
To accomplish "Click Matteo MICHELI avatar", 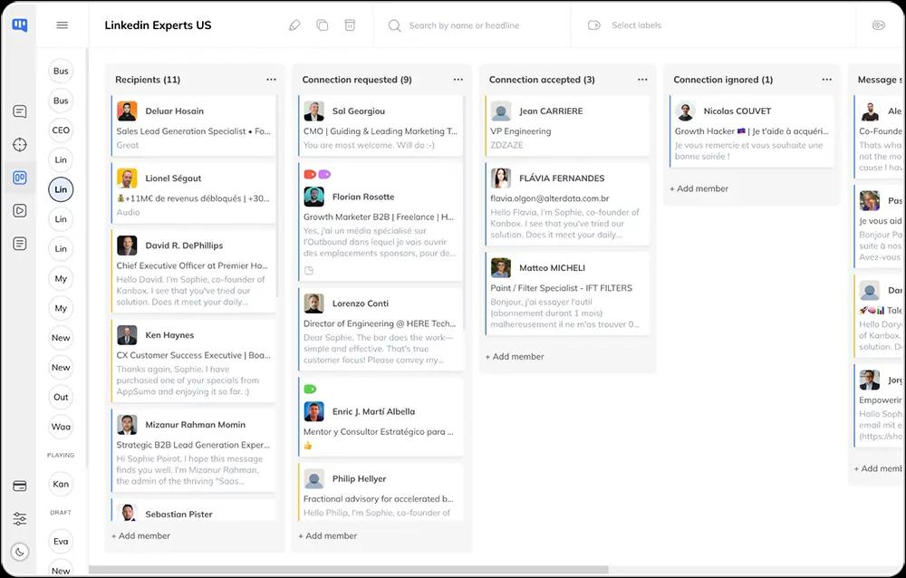I will (501, 267).
